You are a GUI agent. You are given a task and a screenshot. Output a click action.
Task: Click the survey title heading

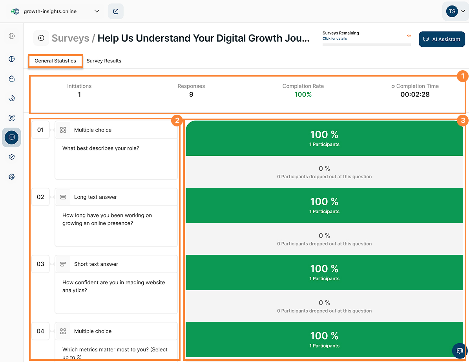coord(203,38)
